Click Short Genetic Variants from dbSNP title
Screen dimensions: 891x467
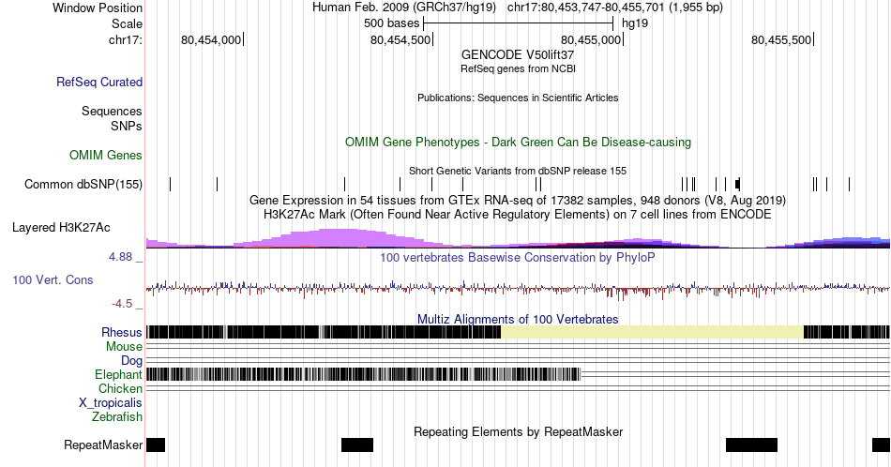tap(518, 171)
